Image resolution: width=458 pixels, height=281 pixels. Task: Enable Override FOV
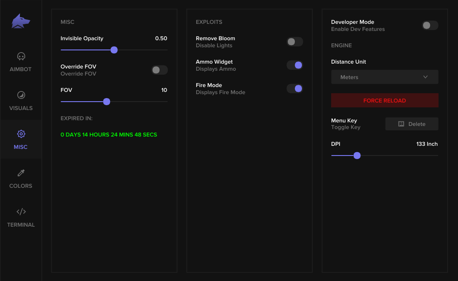click(159, 70)
